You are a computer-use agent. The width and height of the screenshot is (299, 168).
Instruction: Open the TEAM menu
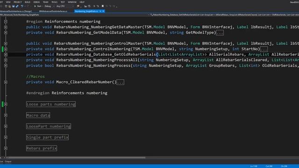pyautogui.click(x=46, y=2)
